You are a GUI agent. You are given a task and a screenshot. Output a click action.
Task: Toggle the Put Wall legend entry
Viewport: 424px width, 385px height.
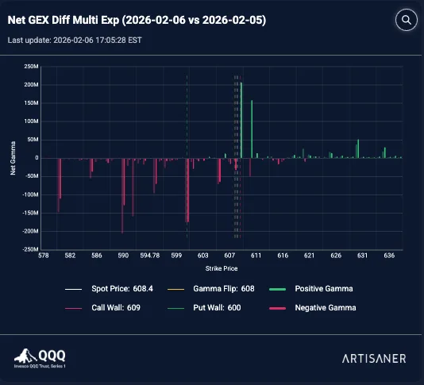204,308
